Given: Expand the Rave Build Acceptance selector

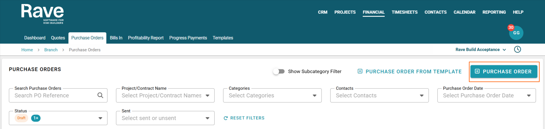Looking at the screenshot, I should click(x=481, y=50).
